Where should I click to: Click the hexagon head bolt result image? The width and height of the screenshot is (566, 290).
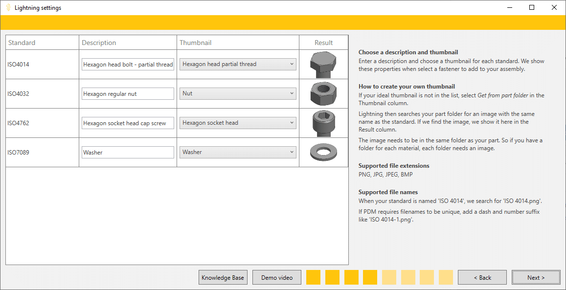[323, 64]
